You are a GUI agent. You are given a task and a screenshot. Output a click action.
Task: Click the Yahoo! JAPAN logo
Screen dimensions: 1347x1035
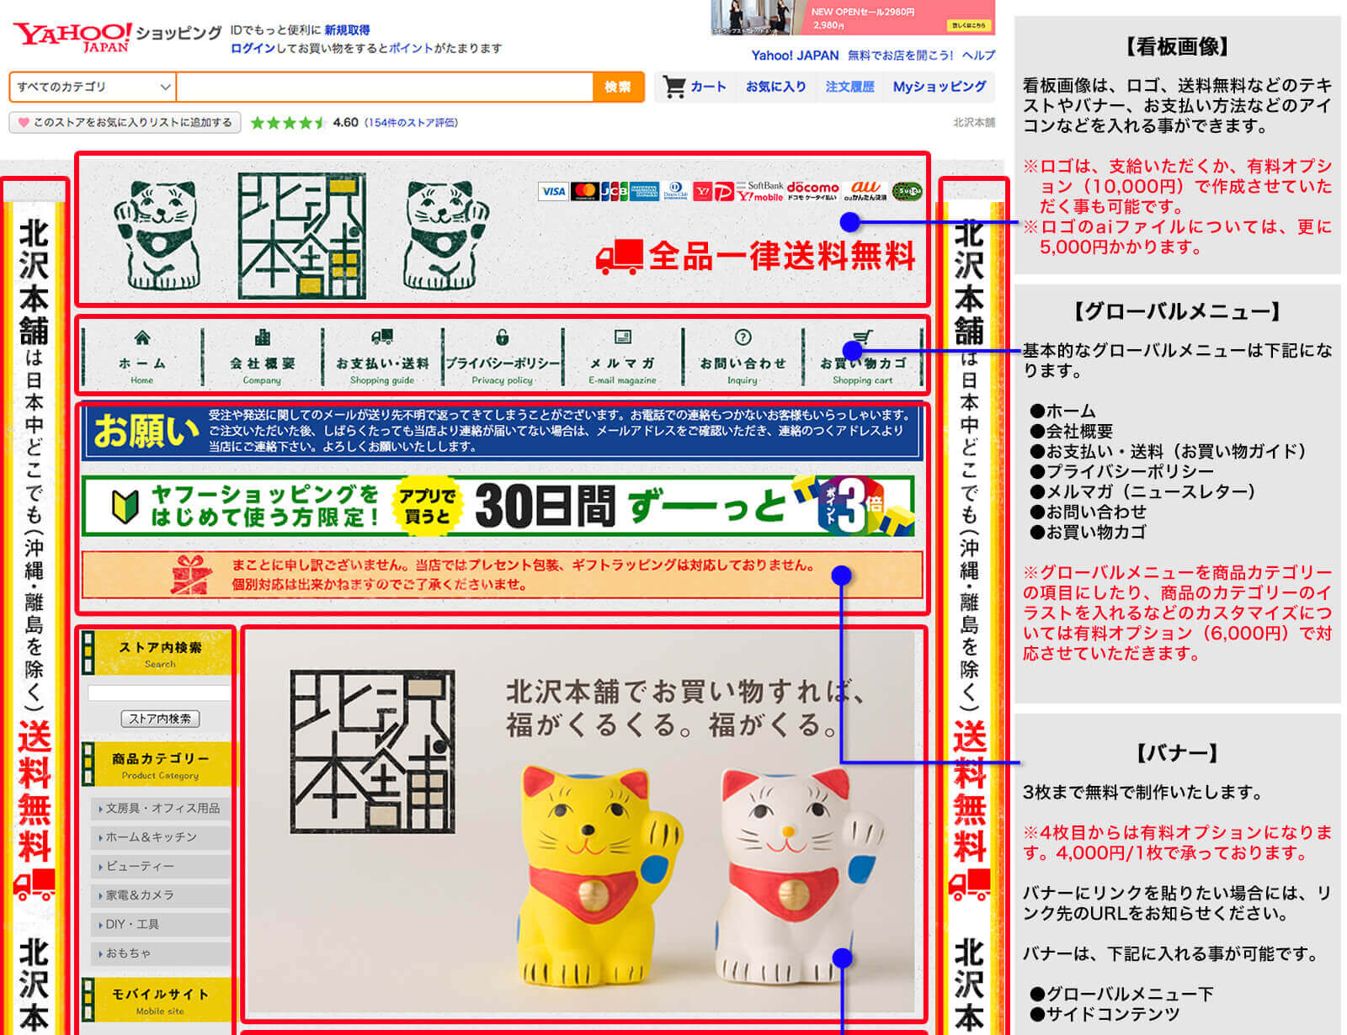(72, 36)
